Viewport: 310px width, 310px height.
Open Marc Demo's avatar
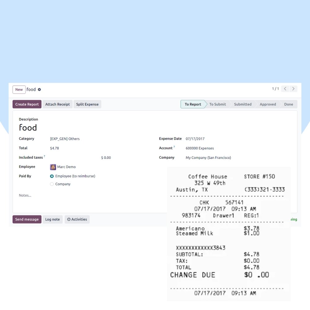click(x=52, y=167)
